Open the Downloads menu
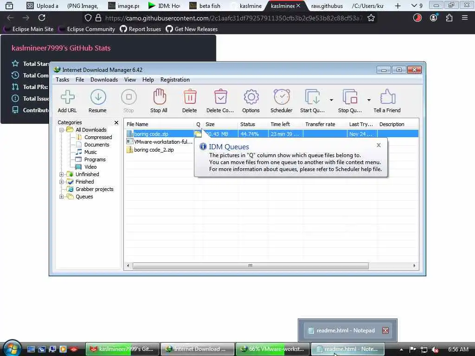 coord(104,80)
